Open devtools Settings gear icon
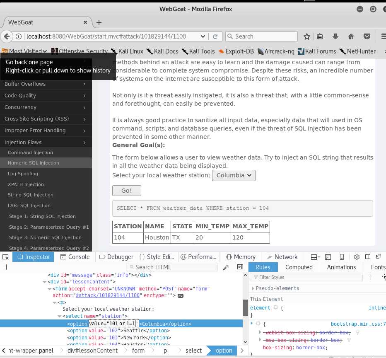This screenshot has height=358, width=386. (x=357, y=257)
